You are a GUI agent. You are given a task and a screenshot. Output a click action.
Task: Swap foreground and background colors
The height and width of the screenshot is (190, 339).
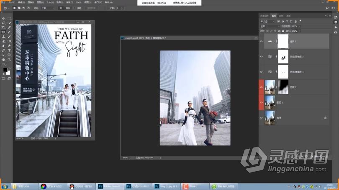tap(9, 68)
